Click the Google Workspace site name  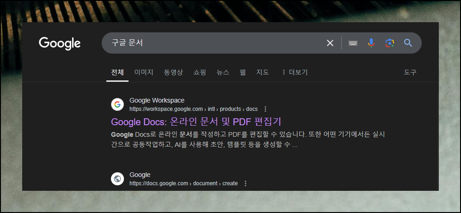(x=157, y=100)
